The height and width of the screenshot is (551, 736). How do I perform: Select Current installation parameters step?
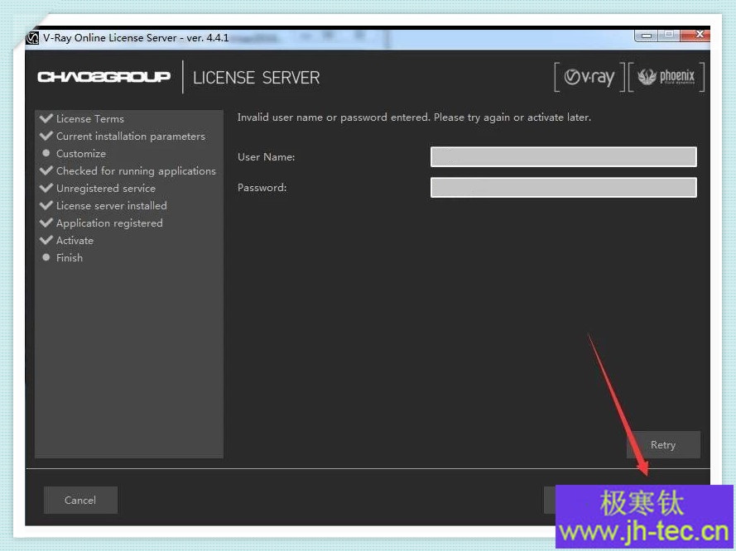tap(131, 136)
